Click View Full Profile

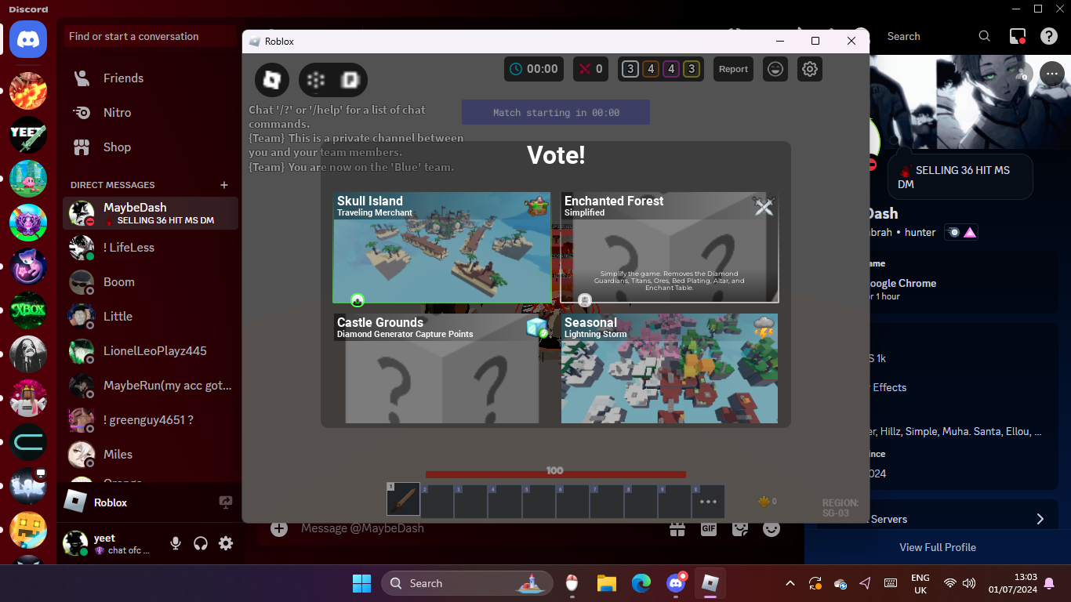point(938,547)
